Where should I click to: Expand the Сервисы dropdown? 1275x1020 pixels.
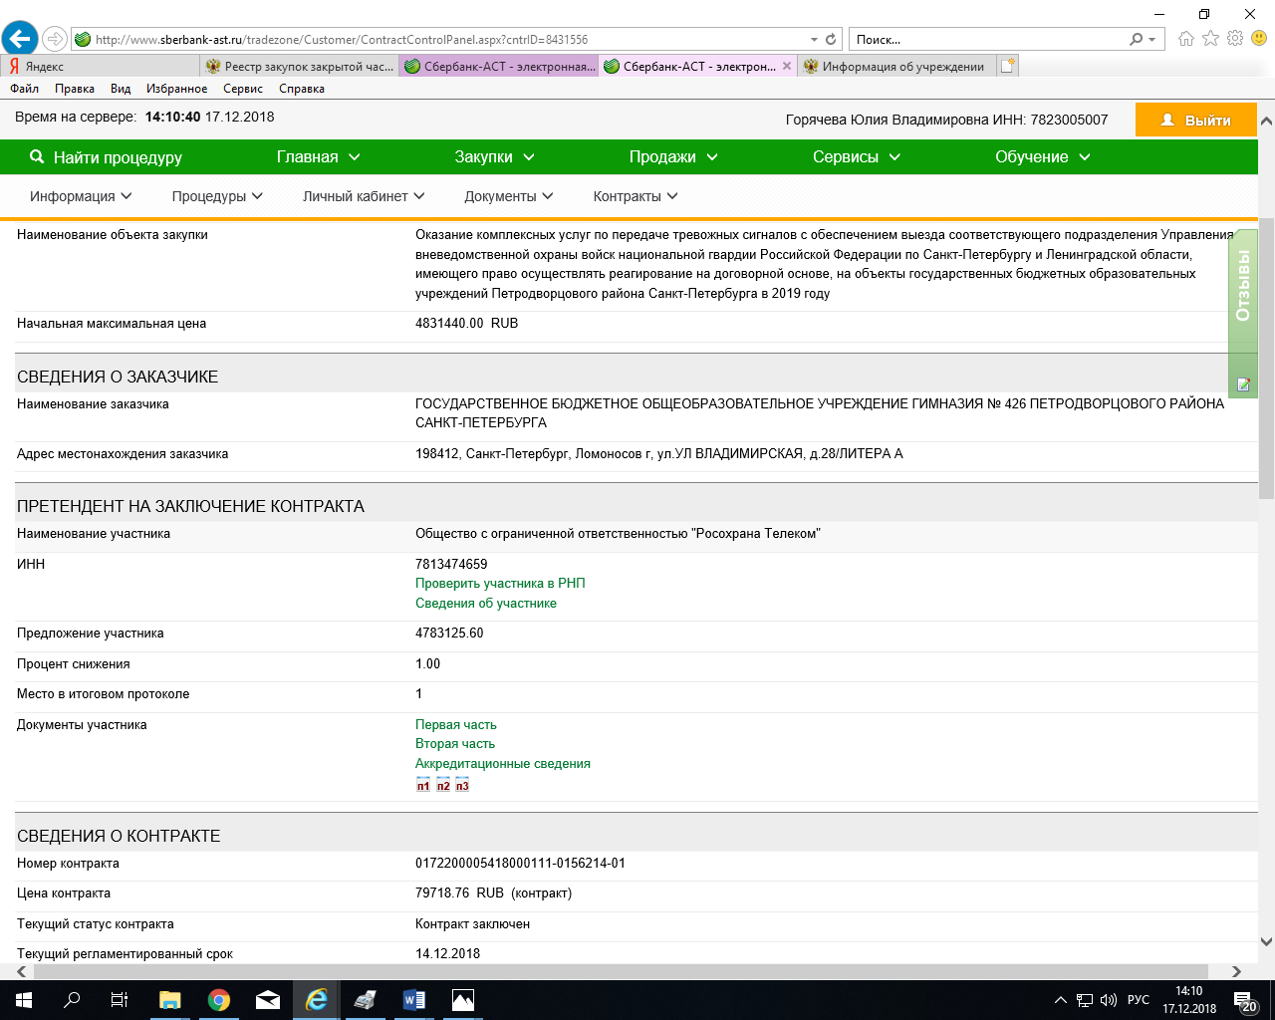click(857, 157)
